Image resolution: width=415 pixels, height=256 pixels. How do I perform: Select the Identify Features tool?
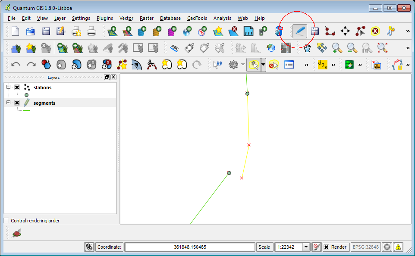pos(217,64)
